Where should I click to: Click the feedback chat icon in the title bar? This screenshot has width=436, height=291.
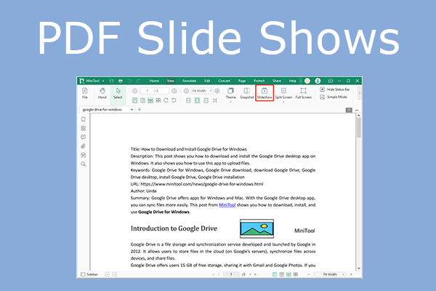coord(331,81)
